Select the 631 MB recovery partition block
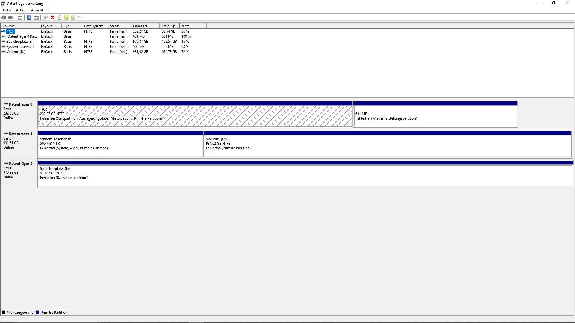The image size is (575, 323). 435,116
